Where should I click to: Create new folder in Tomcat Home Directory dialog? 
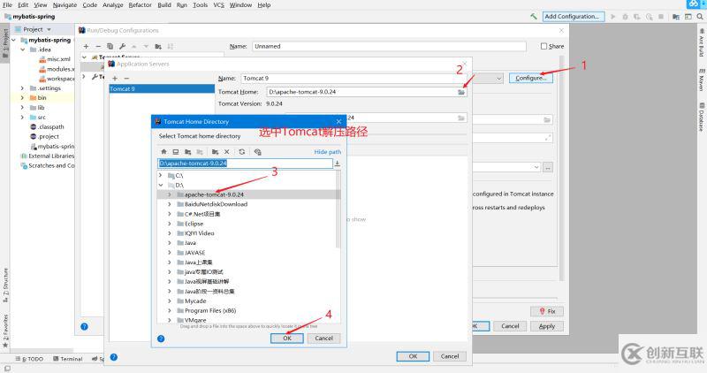click(x=215, y=152)
